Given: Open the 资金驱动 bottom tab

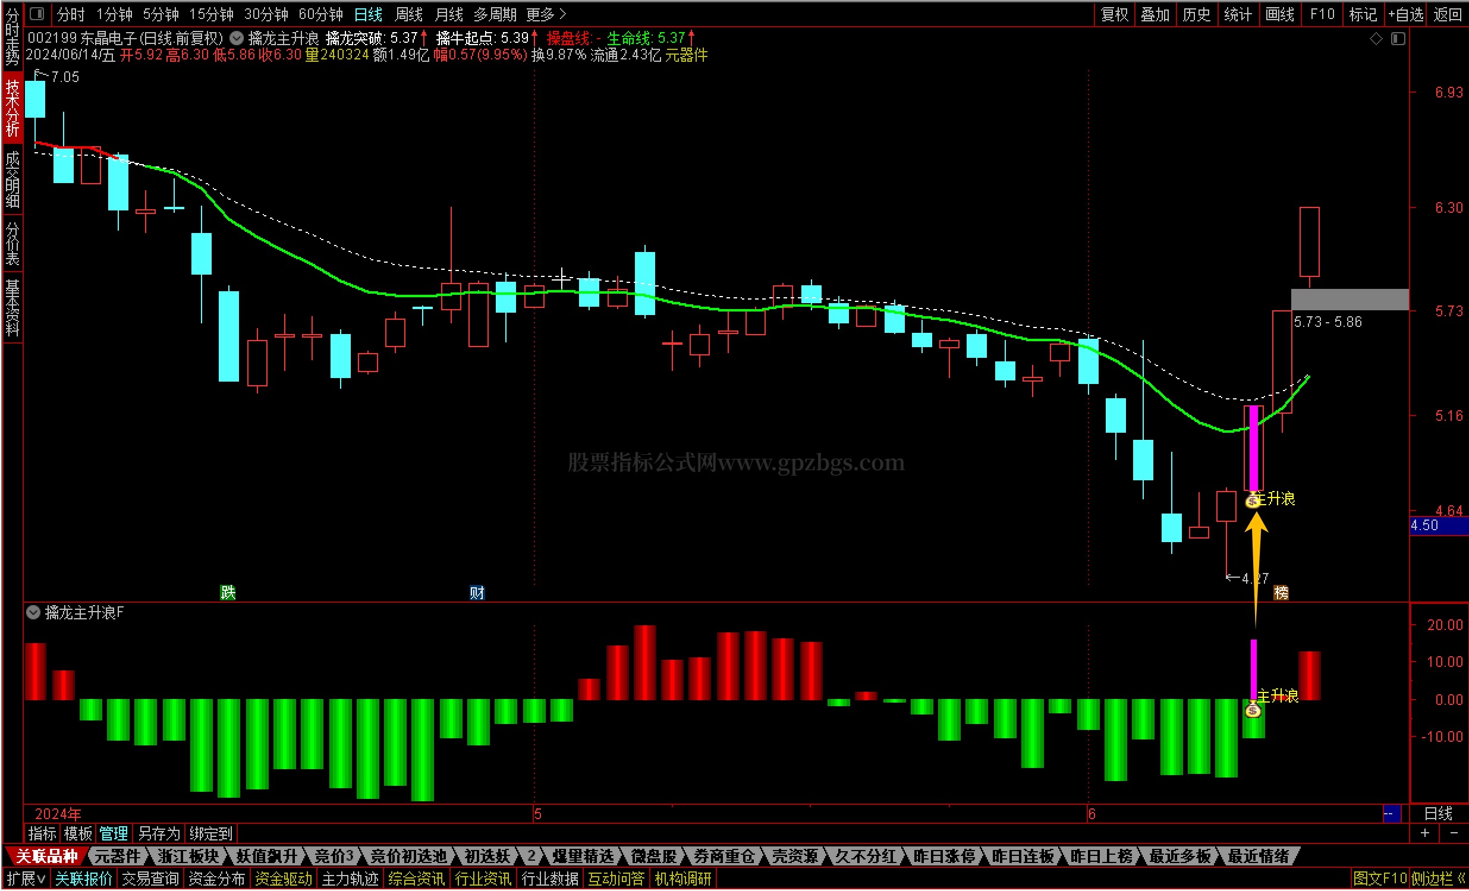Looking at the screenshot, I should tap(283, 878).
